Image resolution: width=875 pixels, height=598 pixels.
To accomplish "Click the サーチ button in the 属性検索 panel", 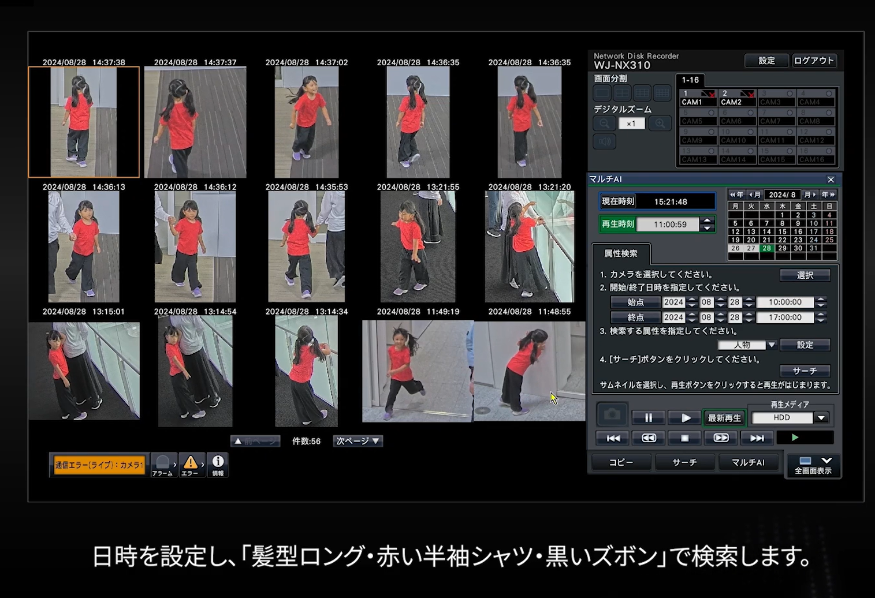I will (805, 371).
